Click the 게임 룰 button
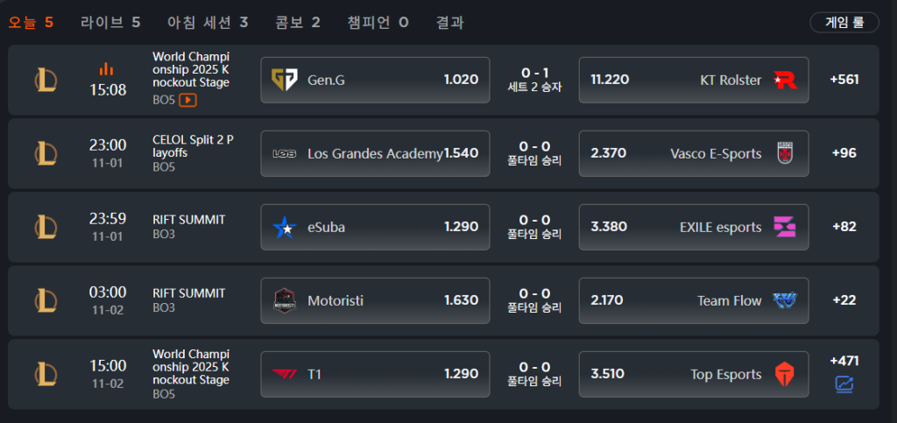 click(x=844, y=23)
